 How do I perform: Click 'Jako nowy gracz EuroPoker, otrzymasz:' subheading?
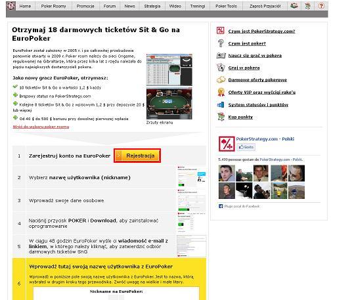pos(60,78)
